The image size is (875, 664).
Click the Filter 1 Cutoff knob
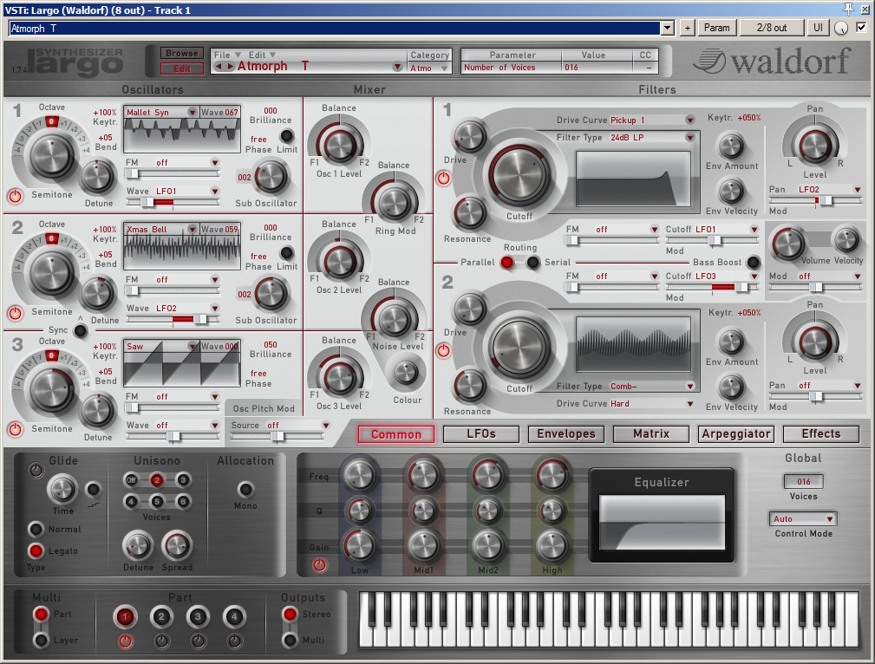tap(519, 174)
